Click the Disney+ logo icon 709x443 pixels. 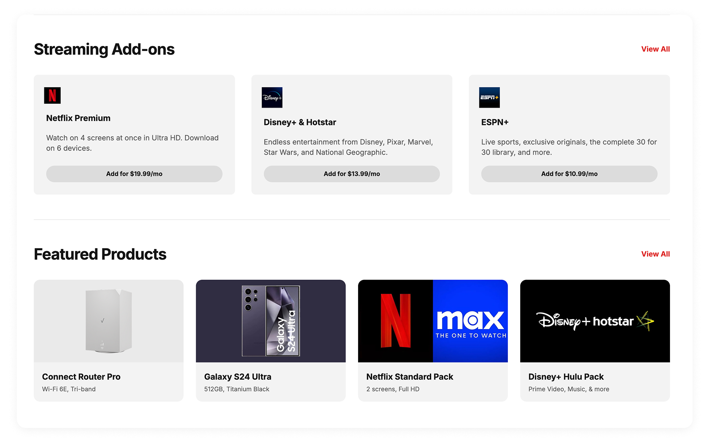click(x=272, y=97)
